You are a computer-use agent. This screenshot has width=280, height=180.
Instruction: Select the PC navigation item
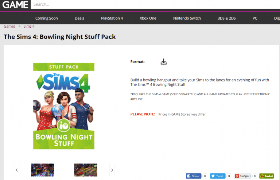coord(255,18)
